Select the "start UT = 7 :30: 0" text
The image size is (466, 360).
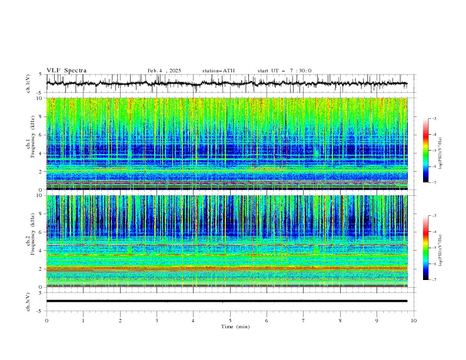tap(284, 71)
